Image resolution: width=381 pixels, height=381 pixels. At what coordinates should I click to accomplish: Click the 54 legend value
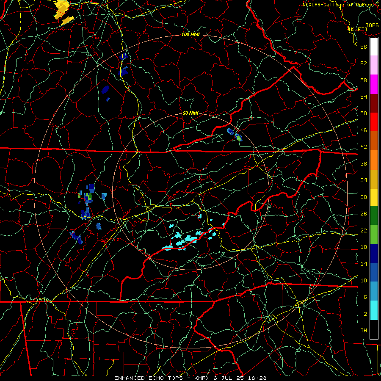pos(364,97)
